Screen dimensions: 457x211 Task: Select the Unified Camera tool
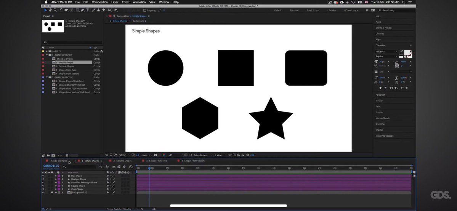[x=66, y=10]
